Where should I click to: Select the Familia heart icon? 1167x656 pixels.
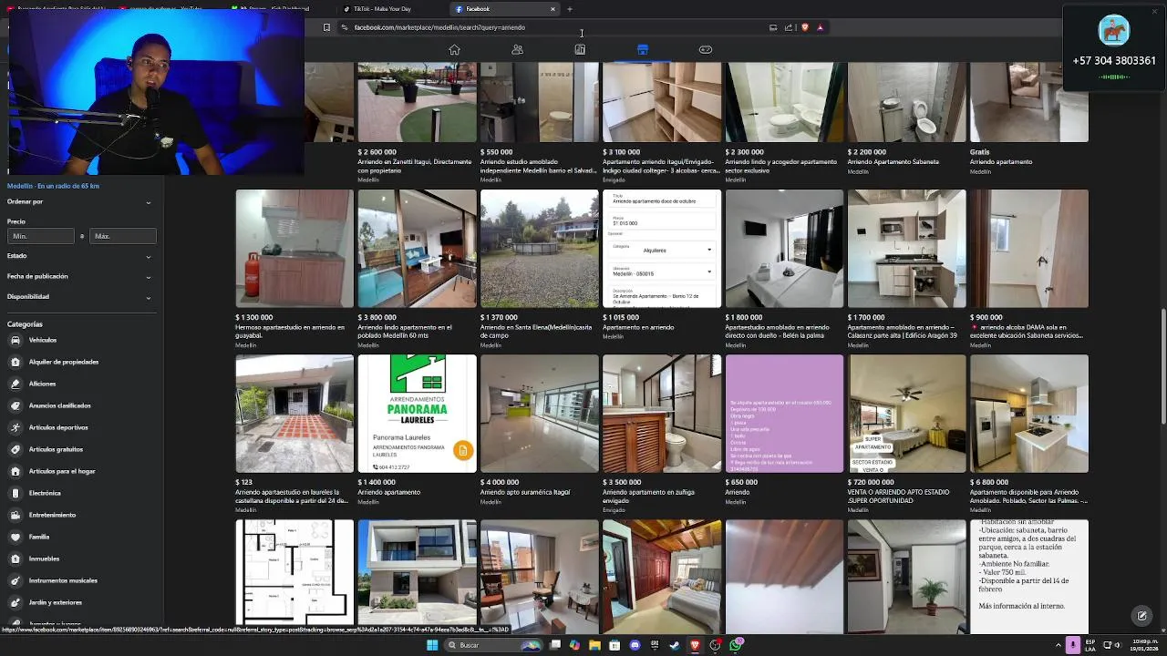[15, 537]
